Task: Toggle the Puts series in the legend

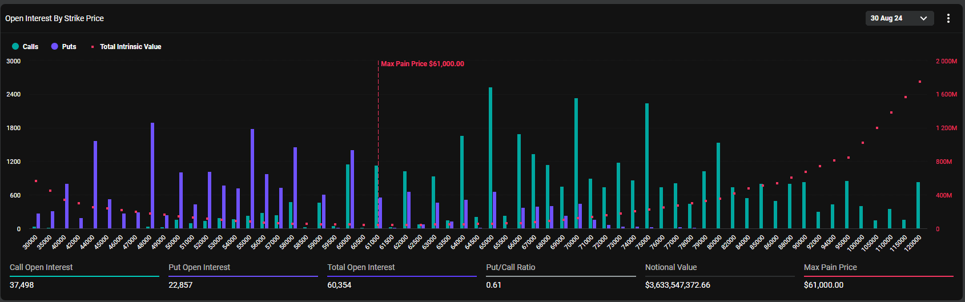Action: pyautogui.click(x=63, y=47)
